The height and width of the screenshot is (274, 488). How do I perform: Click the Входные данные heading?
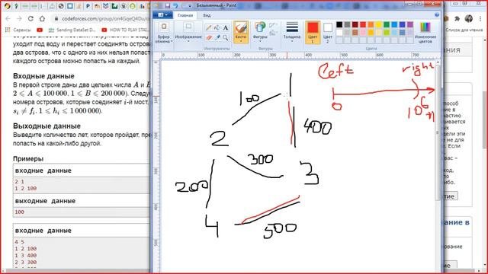click(43, 76)
